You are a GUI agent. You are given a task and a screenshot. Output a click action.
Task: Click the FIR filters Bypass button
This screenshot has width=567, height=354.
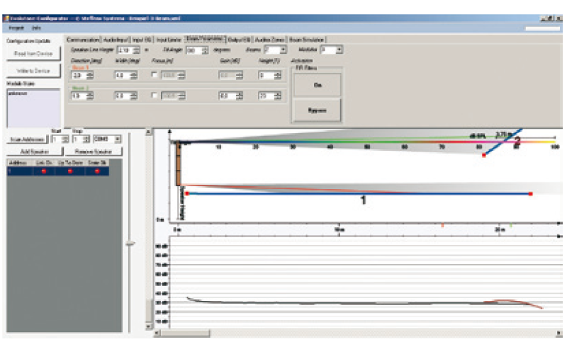click(x=317, y=110)
